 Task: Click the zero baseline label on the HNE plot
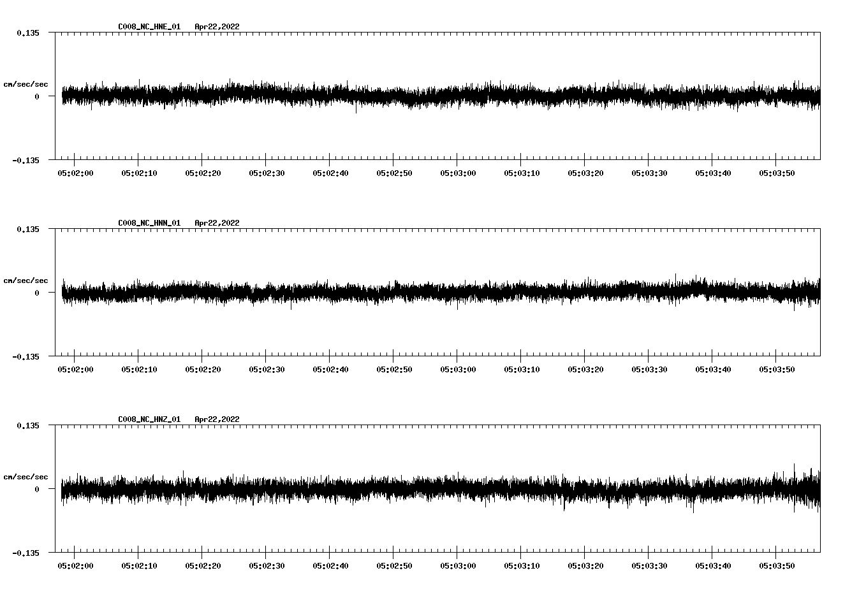pos(37,96)
